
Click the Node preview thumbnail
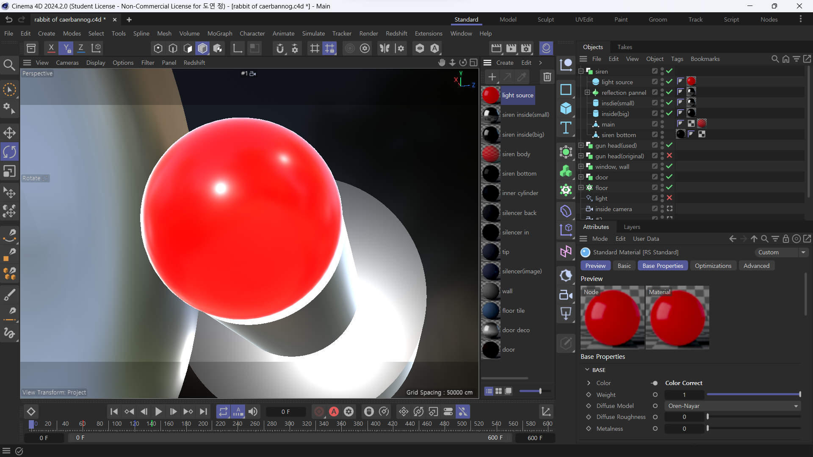pyautogui.click(x=612, y=317)
